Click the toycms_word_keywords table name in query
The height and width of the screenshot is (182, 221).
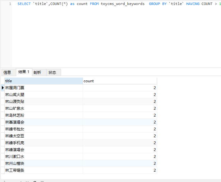(123, 4)
